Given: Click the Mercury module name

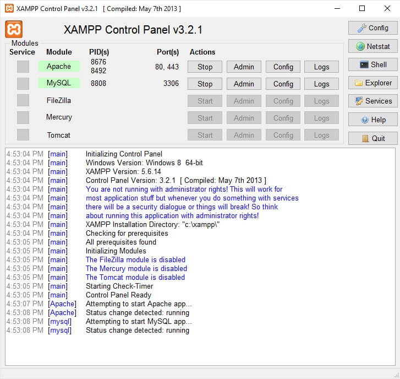Looking at the screenshot, I should 59,117.
